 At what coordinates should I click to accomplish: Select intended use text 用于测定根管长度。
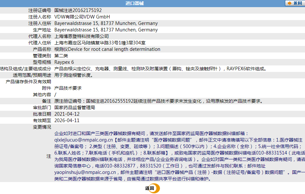(74, 75)
